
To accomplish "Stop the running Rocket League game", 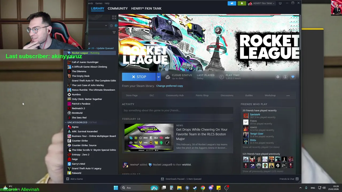I will tap(139, 77).
